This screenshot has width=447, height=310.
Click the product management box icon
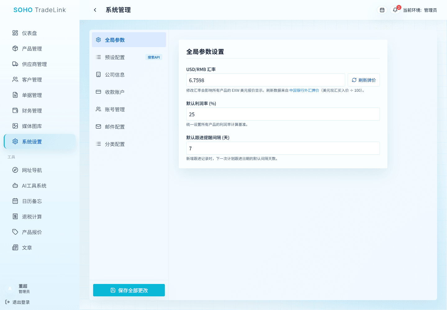pyautogui.click(x=15, y=48)
